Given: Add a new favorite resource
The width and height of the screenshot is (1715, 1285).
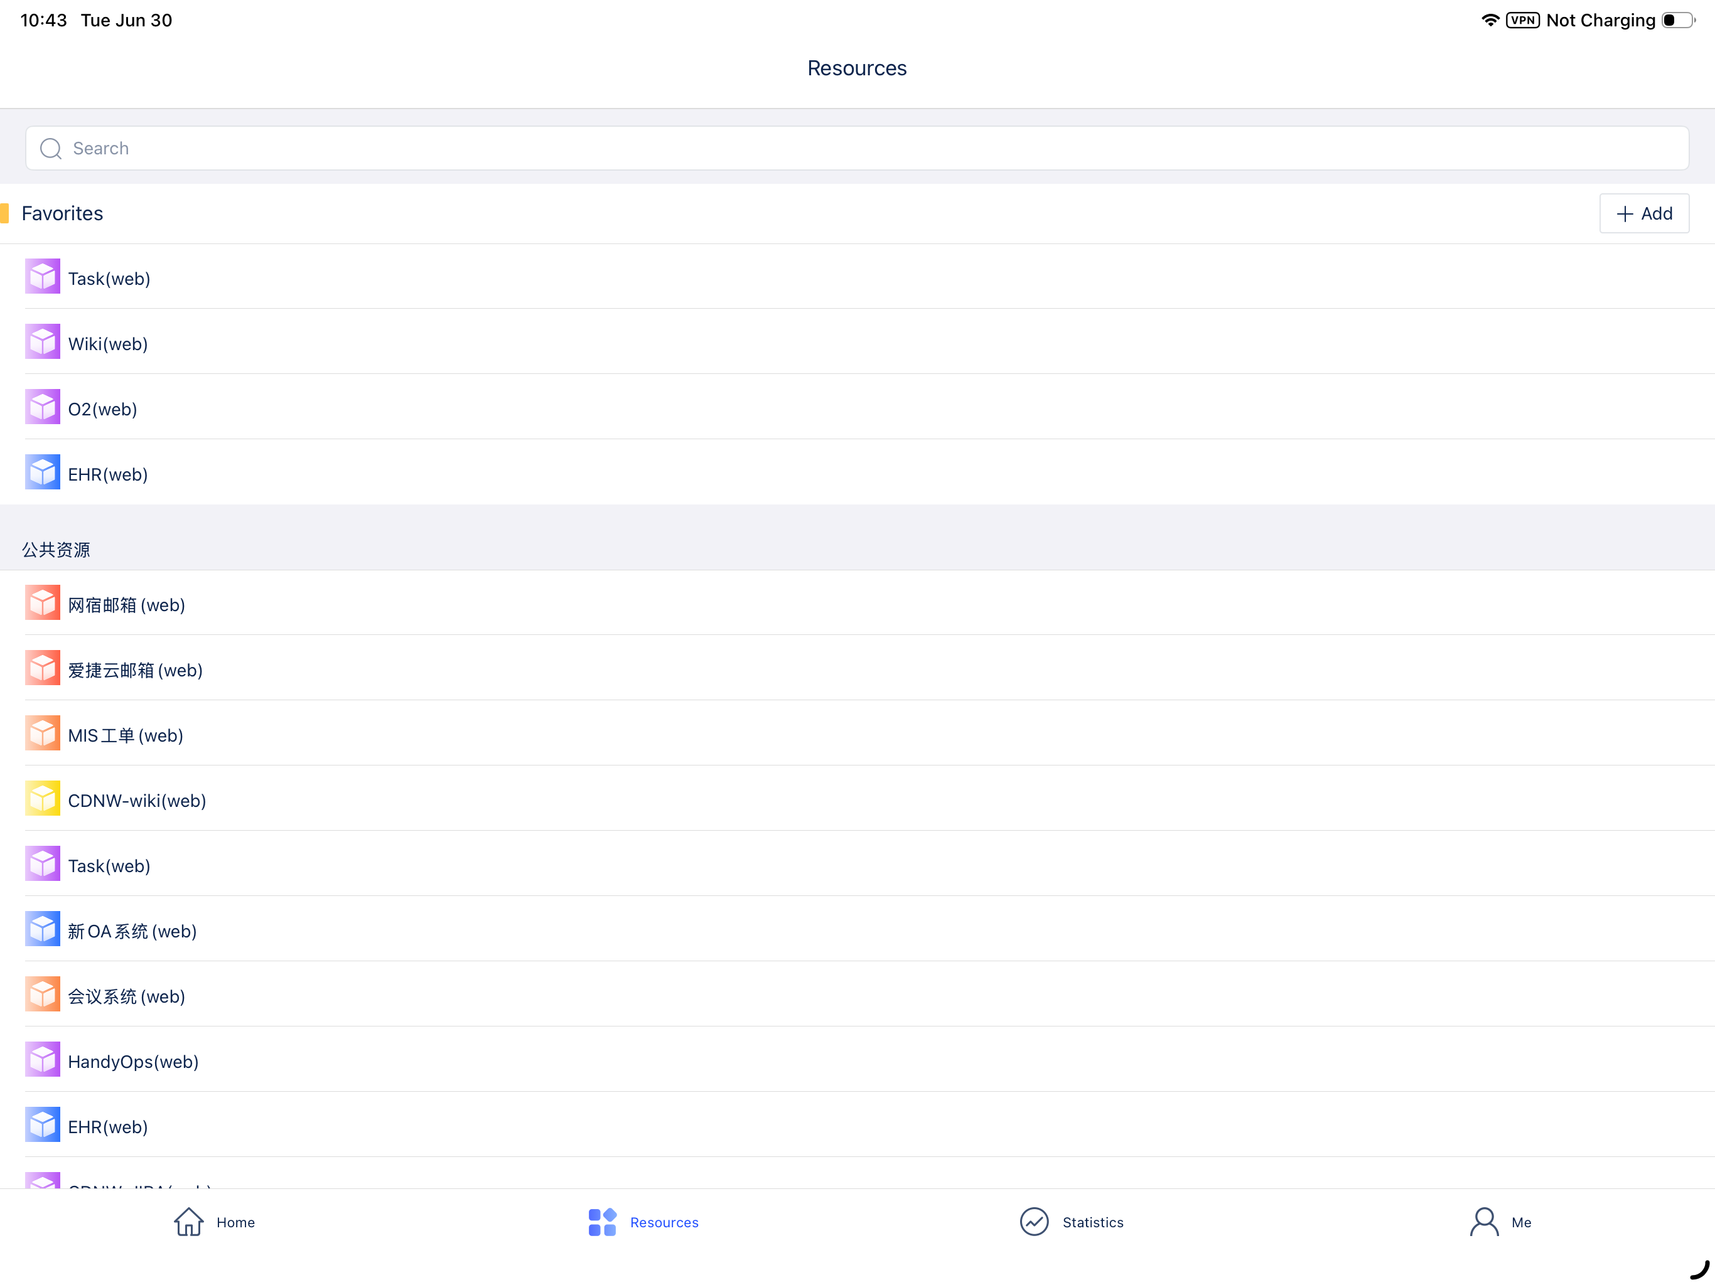Looking at the screenshot, I should point(1645,213).
